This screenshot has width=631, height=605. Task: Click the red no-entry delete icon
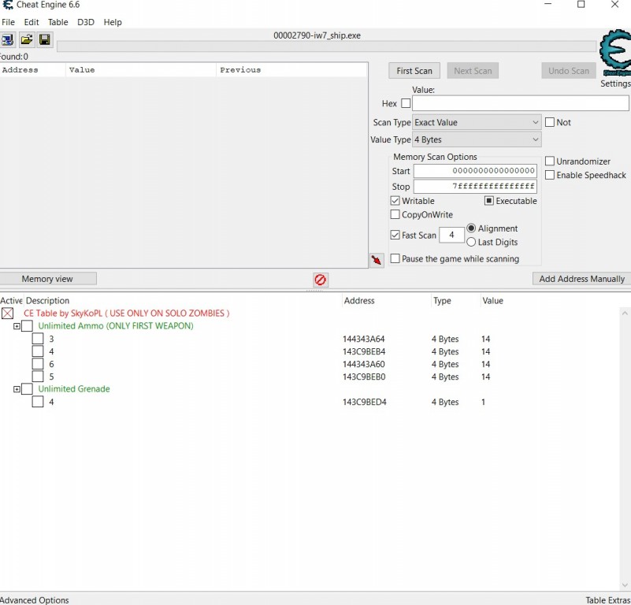pyautogui.click(x=320, y=280)
